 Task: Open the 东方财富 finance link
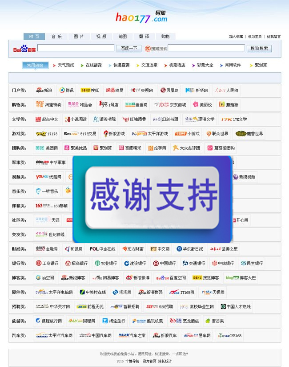[x=133, y=249]
